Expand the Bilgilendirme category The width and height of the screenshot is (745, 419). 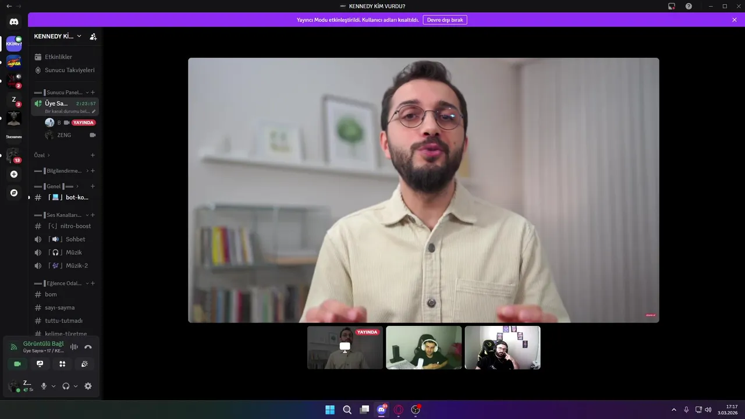(x=87, y=171)
